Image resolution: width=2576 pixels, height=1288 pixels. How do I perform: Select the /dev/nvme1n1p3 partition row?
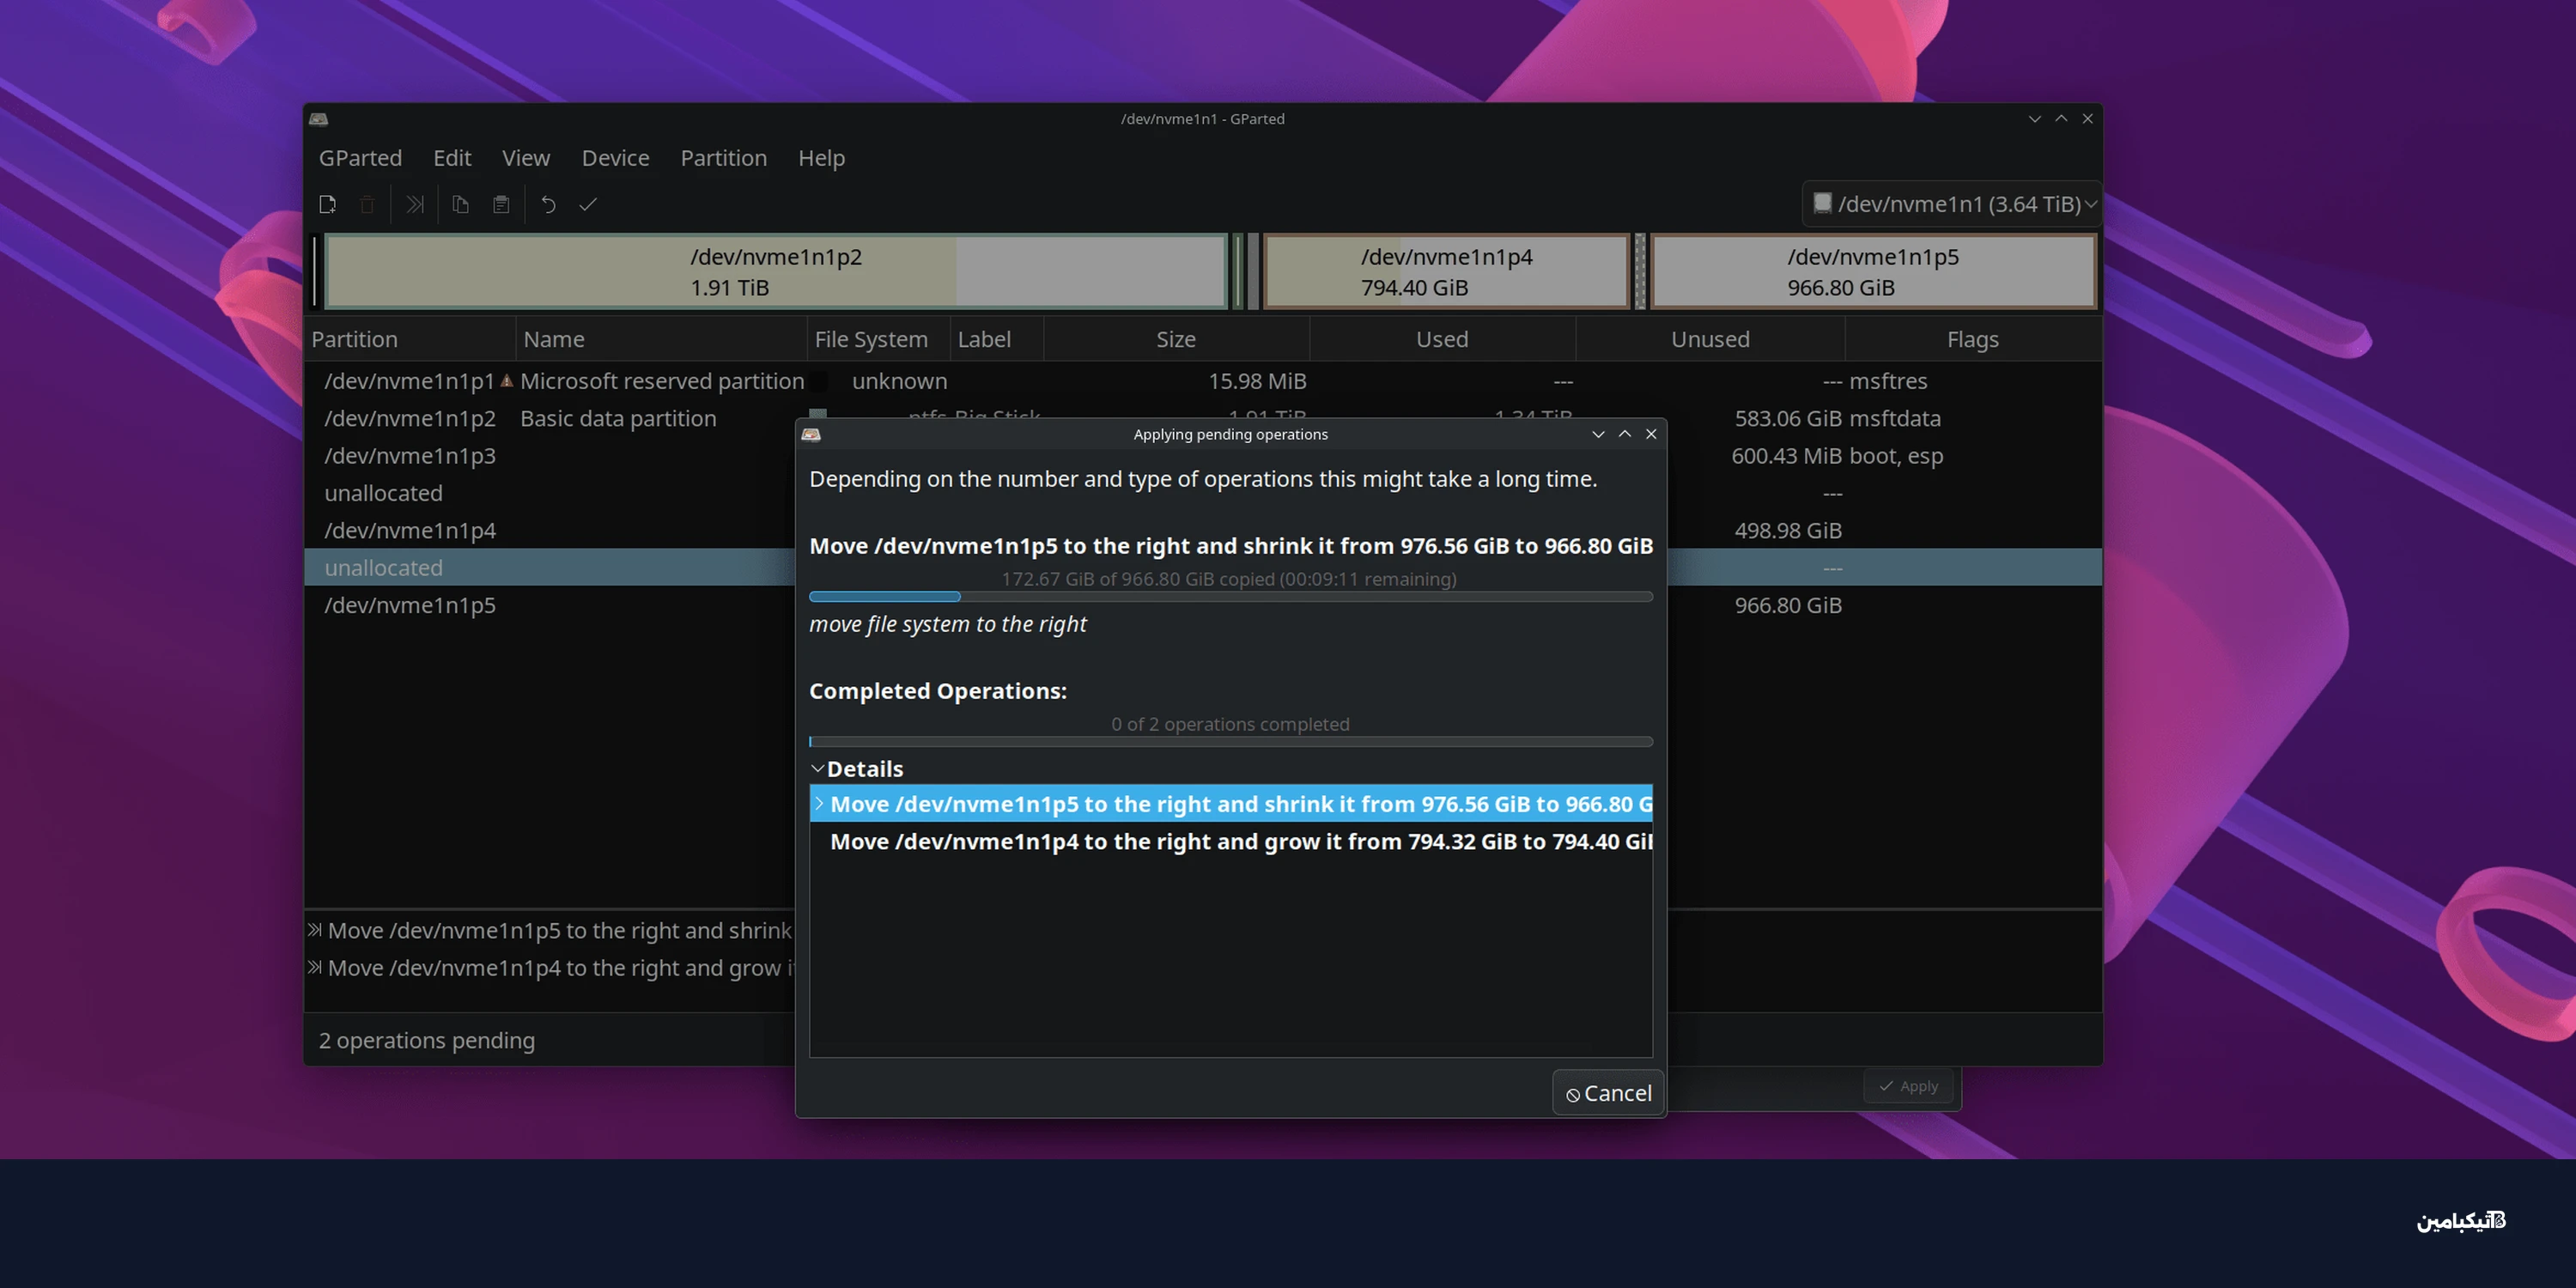tap(550, 456)
